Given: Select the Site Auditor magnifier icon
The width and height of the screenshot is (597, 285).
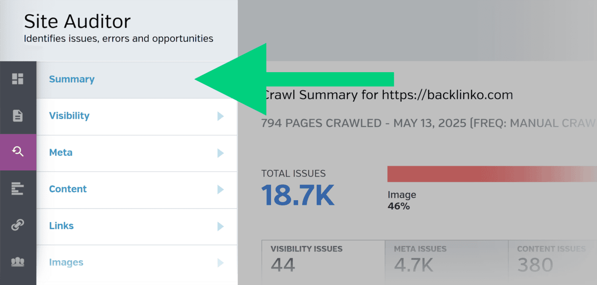Looking at the screenshot, I should (18, 152).
